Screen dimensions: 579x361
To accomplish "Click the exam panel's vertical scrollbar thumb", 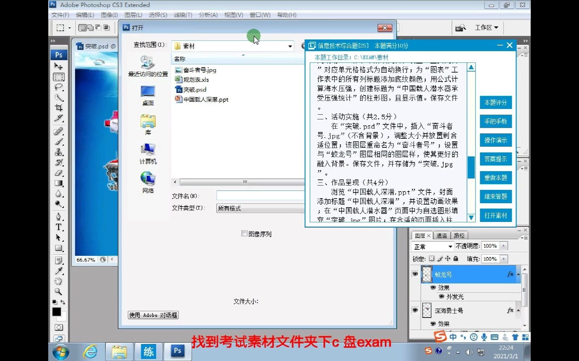I will click(471, 167).
